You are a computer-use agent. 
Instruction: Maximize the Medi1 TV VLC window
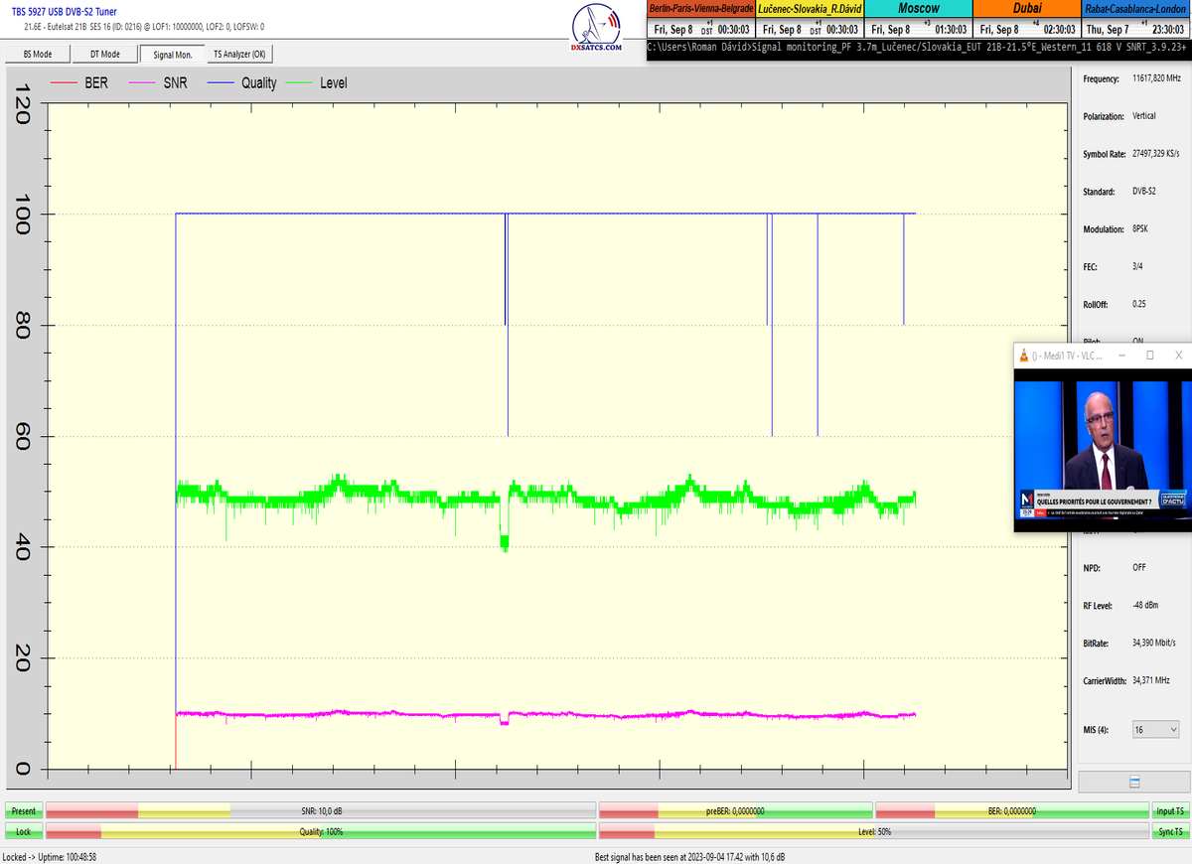(x=1149, y=356)
